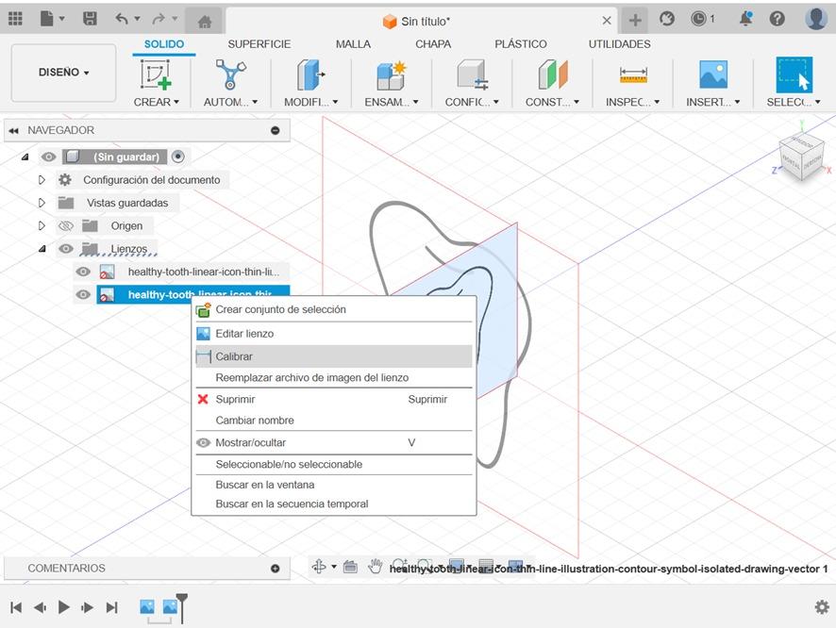836x628 pixels.
Task: Open the CREAR dropdown menu
Action: pos(157,102)
